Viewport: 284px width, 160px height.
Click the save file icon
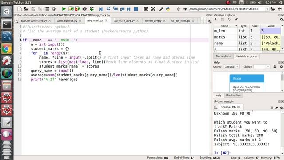click(x=33, y=9)
